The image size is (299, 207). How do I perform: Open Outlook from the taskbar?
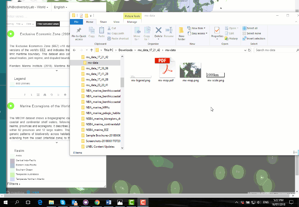(x=74, y=202)
